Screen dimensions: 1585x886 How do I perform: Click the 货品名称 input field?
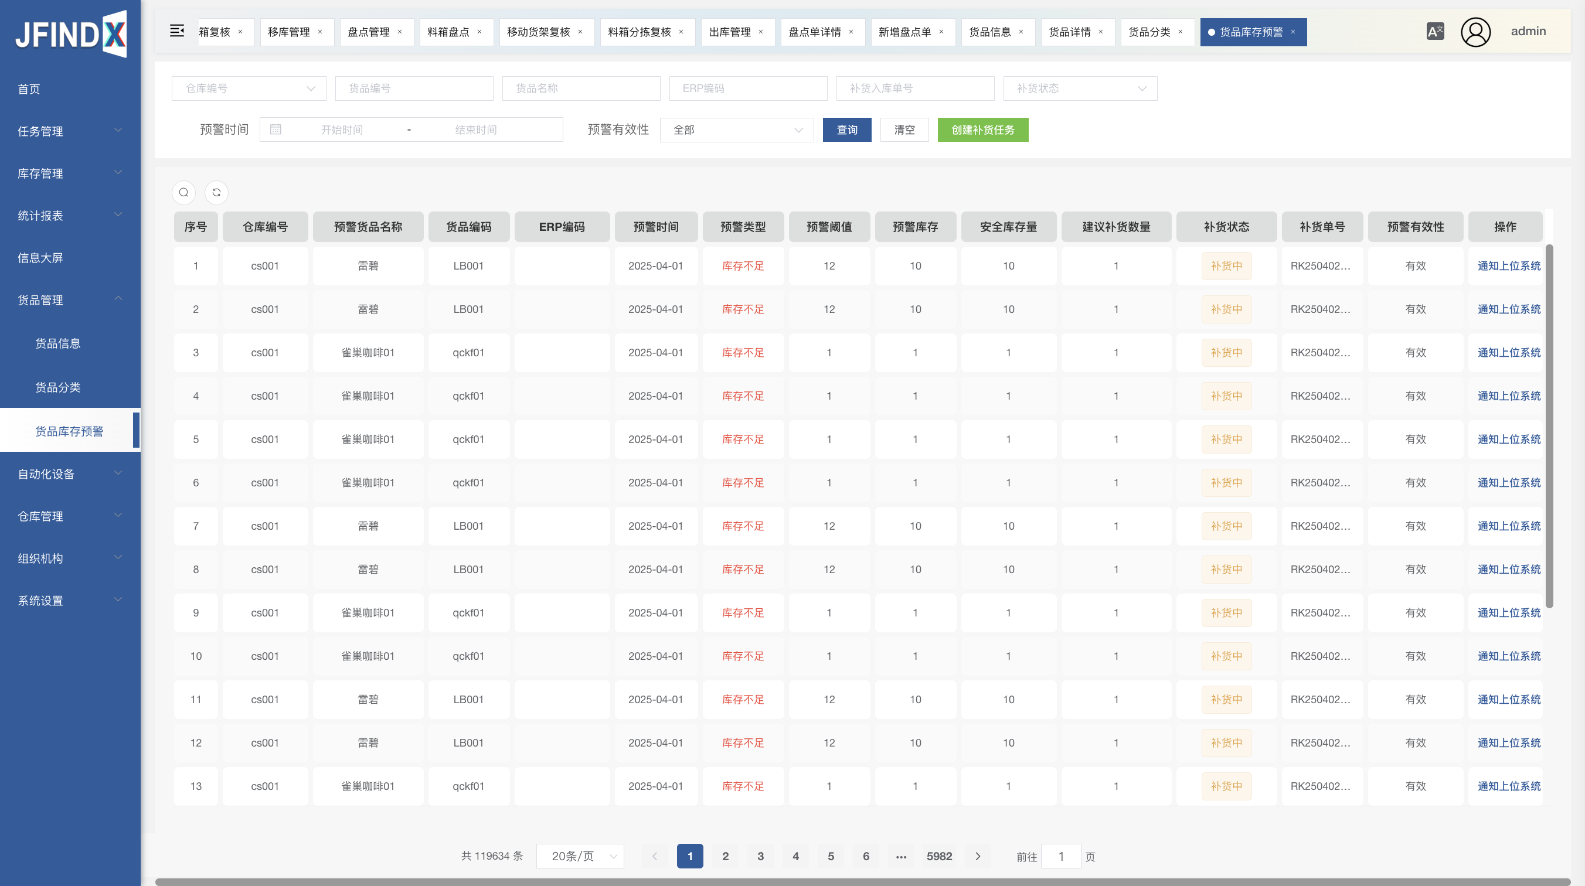581,88
